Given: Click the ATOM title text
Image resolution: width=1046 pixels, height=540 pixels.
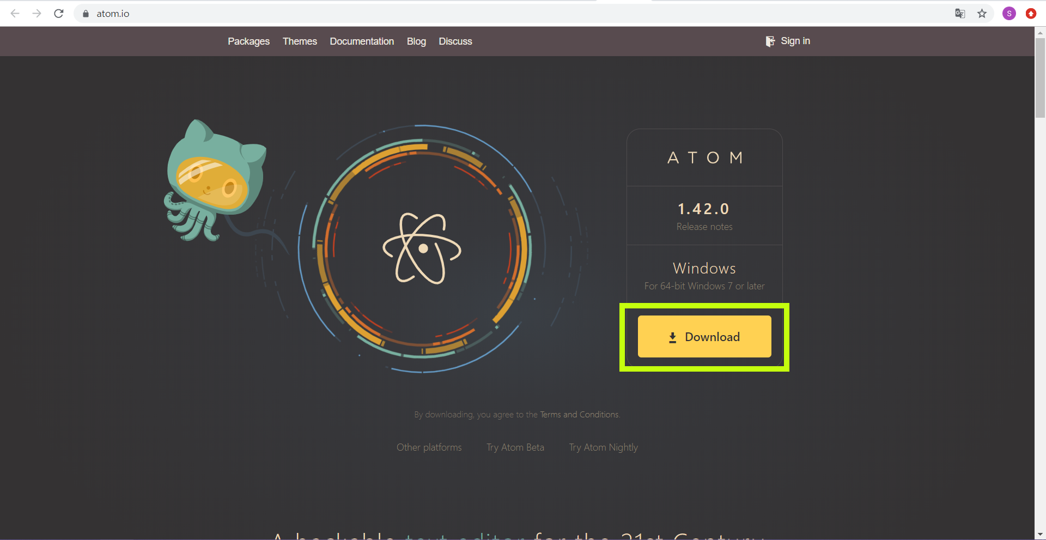Looking at the screenshot, I should (x=705, y=158).
